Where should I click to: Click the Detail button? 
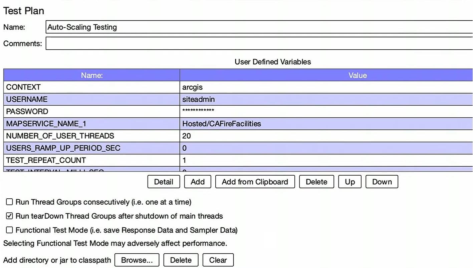163,182
